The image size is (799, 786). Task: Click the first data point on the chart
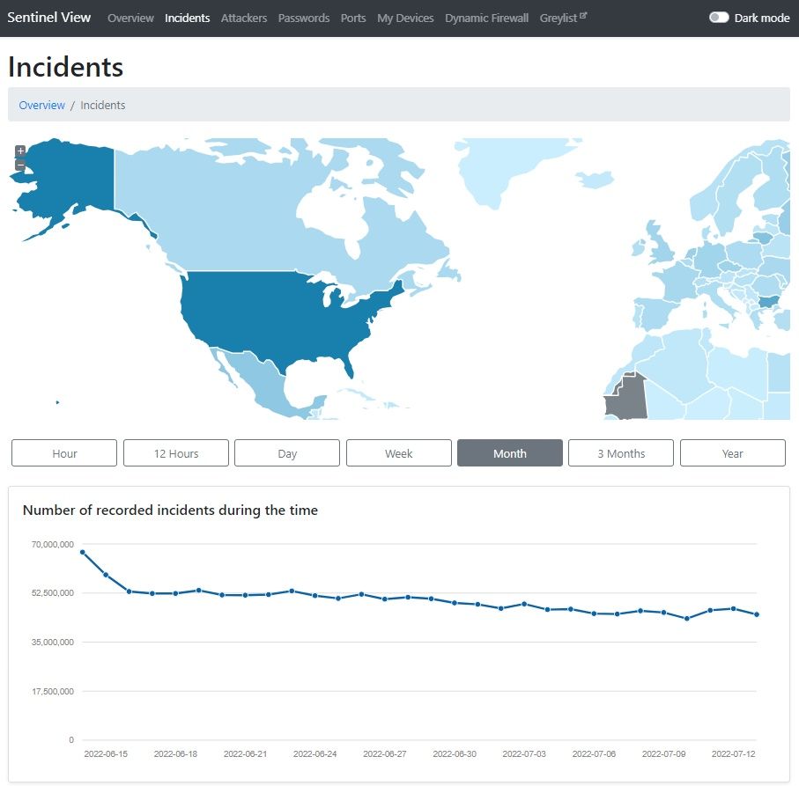82,552
